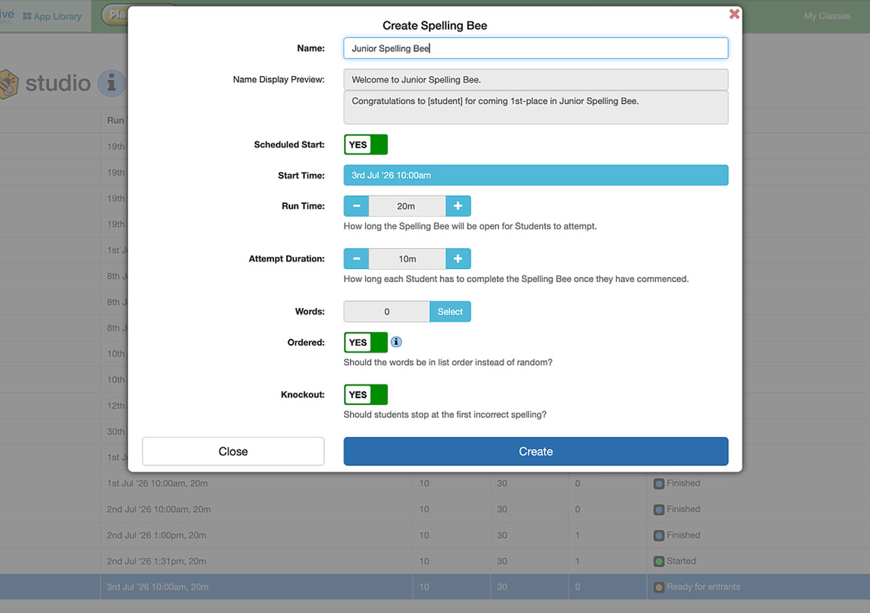Click the studio hexagon logo icon

8,84
